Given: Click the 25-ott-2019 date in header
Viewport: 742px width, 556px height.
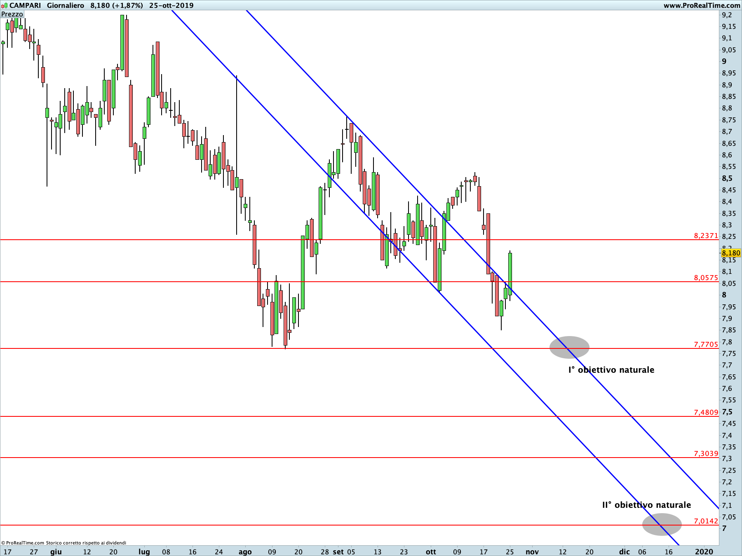Looking at the screenshot, I should (x=171, y=5).
